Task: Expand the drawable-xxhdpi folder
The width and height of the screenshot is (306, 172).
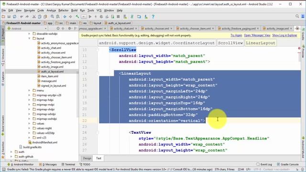Action: (29, 34)
